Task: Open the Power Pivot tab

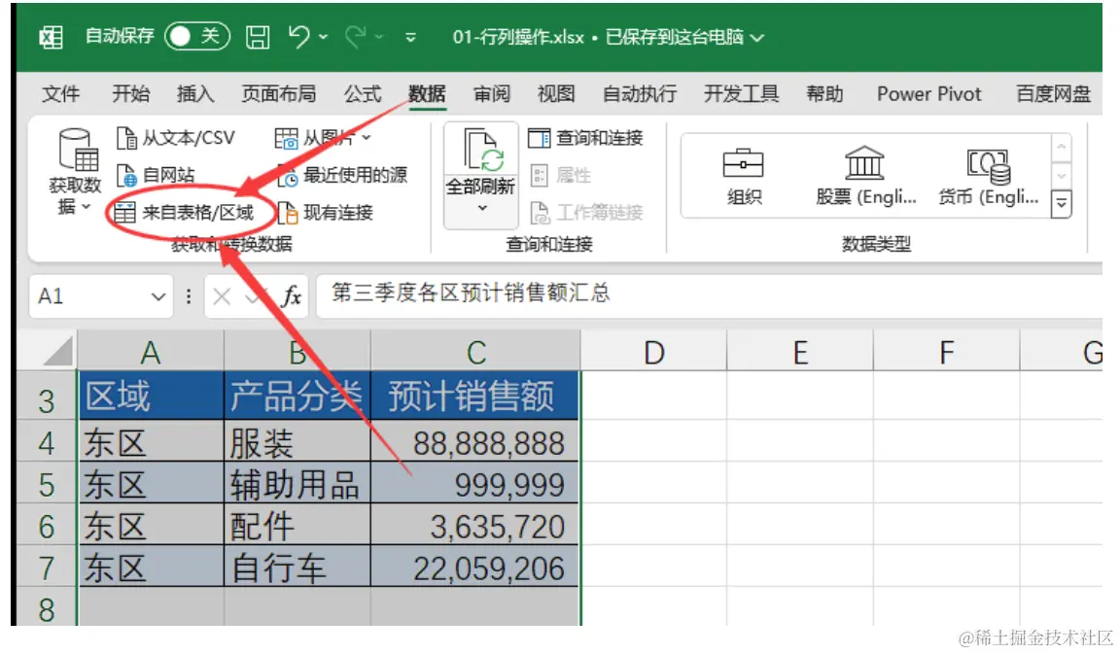Action: click(x=928, y=93)
